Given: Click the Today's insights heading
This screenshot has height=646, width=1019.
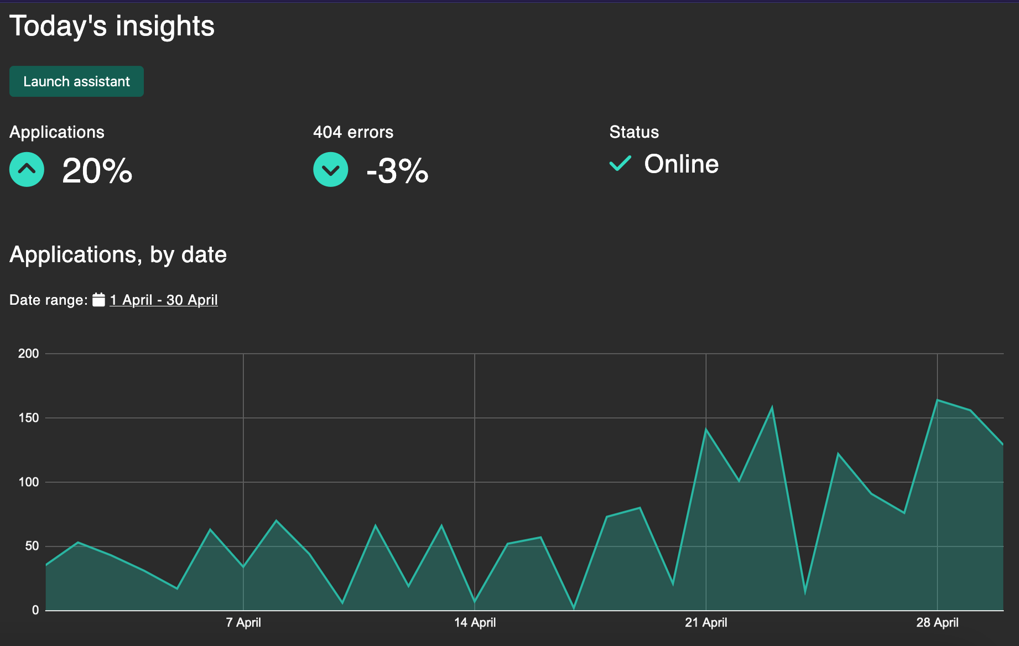Looking at the screenshot, I should coord(111,25).
